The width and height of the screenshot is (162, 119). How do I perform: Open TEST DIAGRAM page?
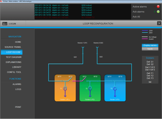coord(14,57)
